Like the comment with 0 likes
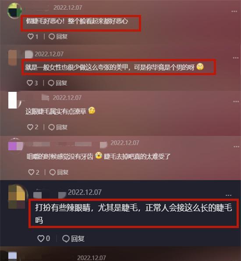This screenshot has height=261, width=241. point(41,238)
